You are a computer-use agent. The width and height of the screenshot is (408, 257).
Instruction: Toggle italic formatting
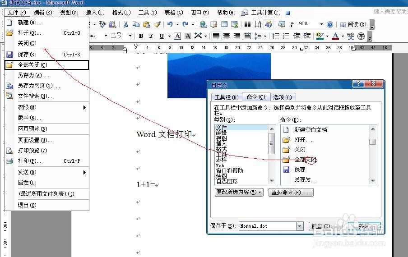click(151, 36)
